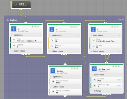The height and width of the screenshot is (99, 127).
Task: Click the output connector below the onTick block
Action: click(x=21, y=9)
